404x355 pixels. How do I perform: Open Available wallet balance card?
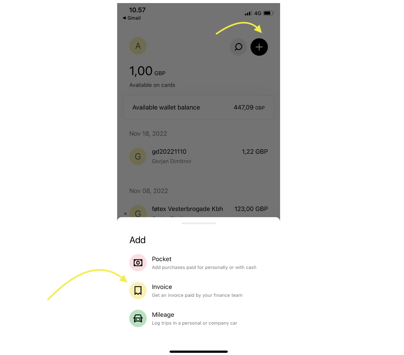199,107
